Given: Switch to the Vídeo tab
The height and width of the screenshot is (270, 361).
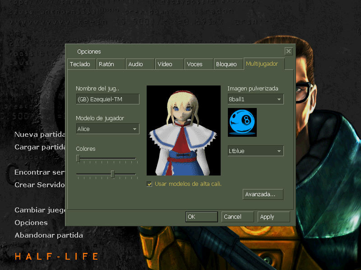Looking at the screenshot, I should point(169,64).
